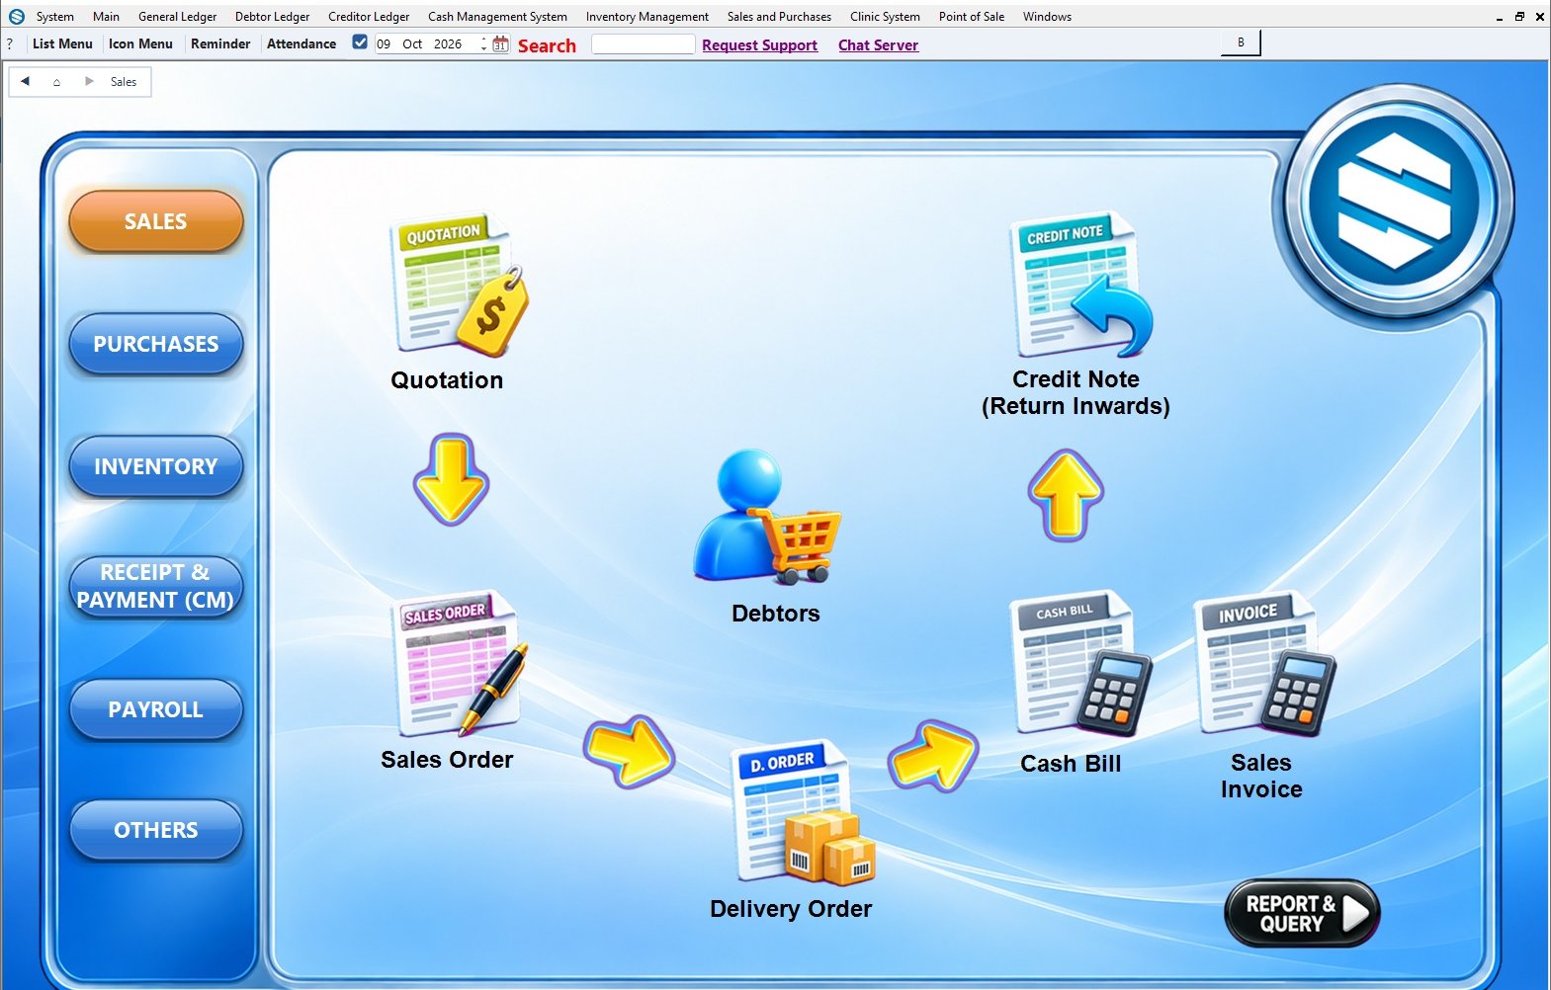Select the SALES sidebar button

point(156,221)
